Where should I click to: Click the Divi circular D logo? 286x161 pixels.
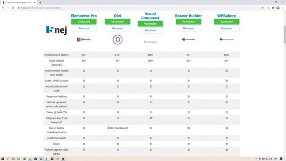click(x=118, y=40)
